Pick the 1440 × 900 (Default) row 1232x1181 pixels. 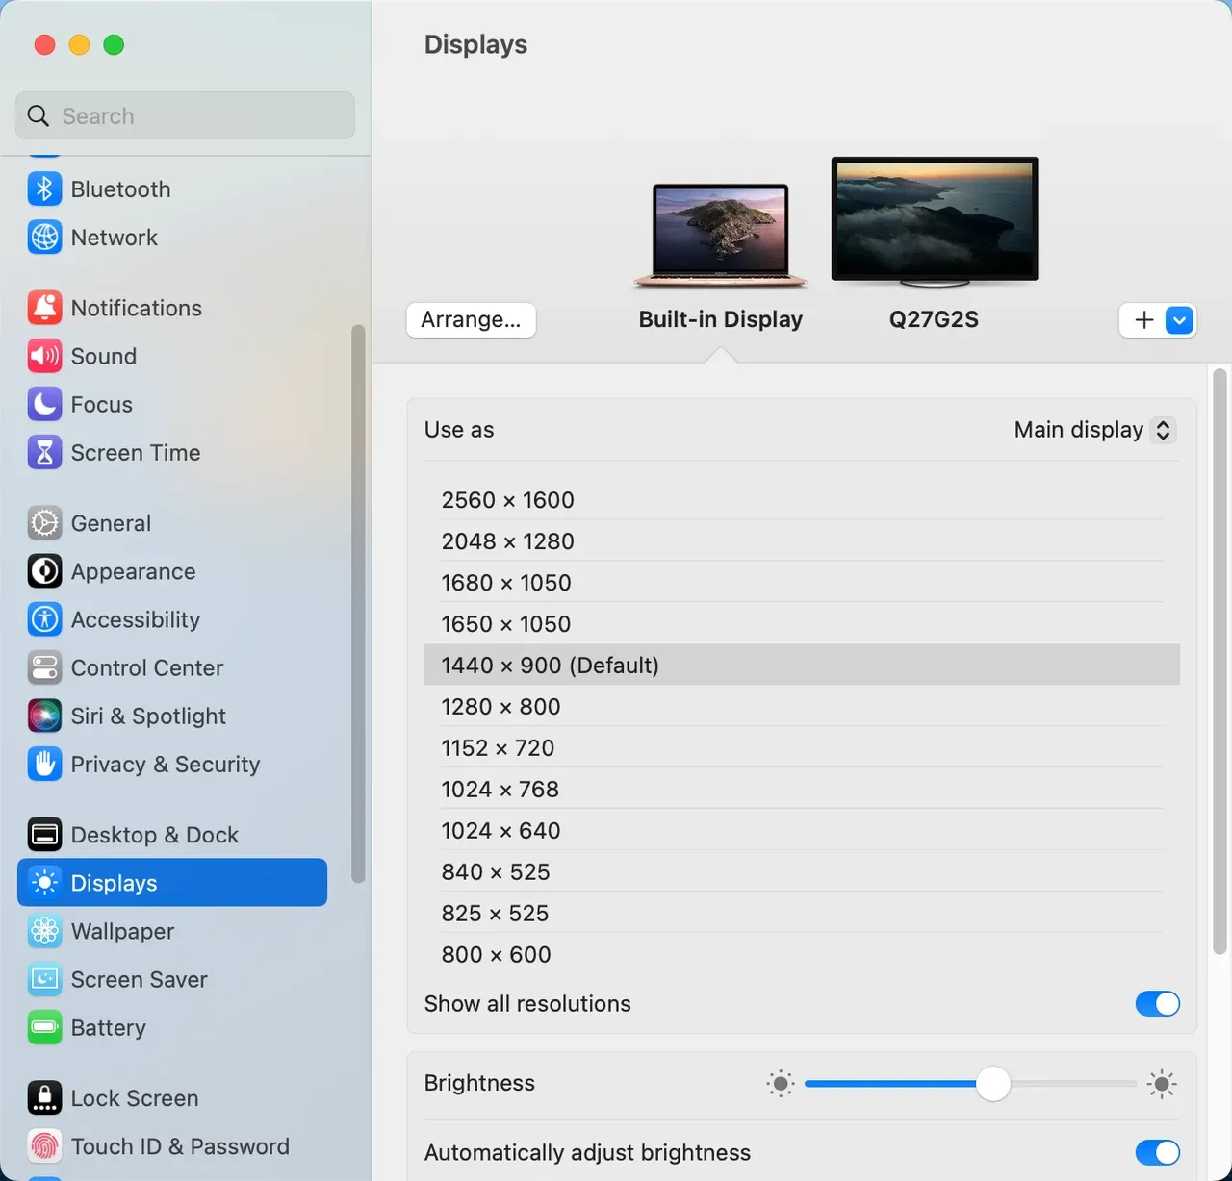click(802, 665)
